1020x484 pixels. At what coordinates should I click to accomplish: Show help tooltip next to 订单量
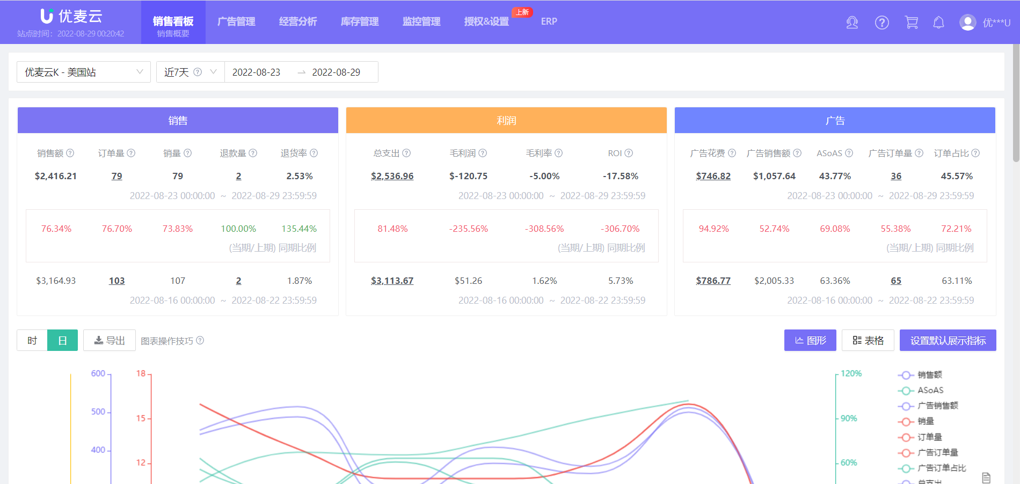(131, 153)
